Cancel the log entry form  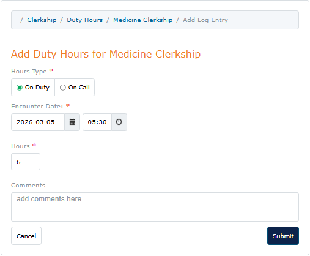coord(26,236)
